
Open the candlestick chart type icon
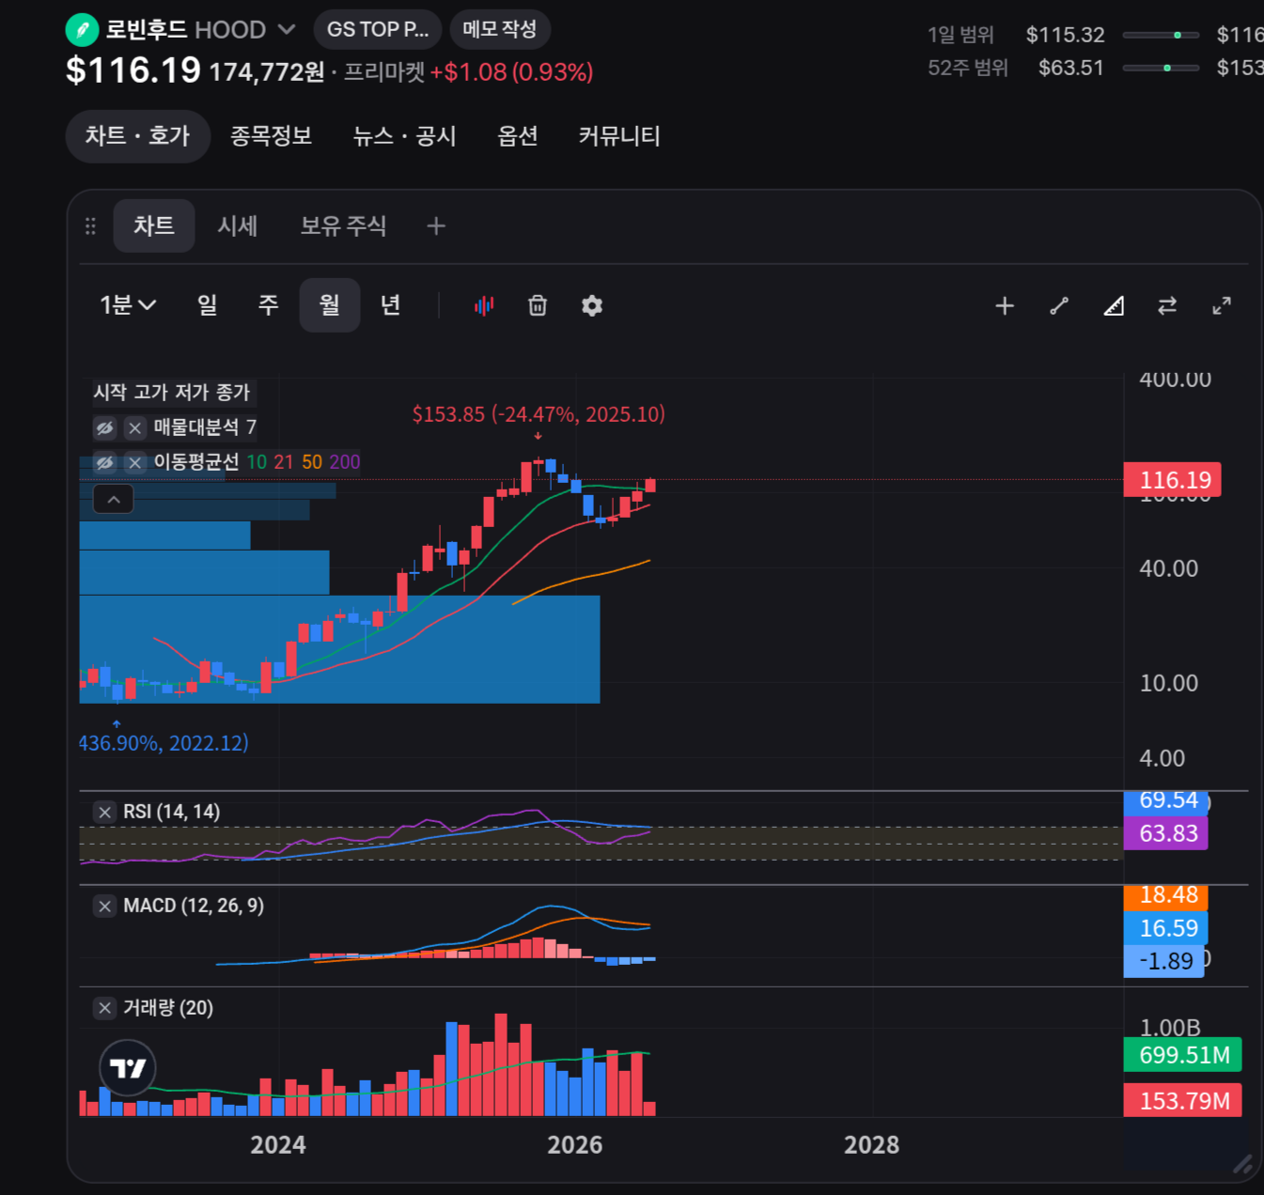pyautogui.click(x=484, y=305)
